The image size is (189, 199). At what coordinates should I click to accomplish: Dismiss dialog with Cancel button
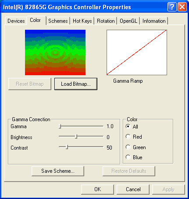[133, 189]
